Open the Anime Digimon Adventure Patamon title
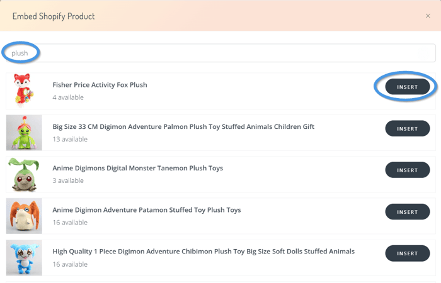This screenshot has height=283, width=441. (x=146, y=209)
